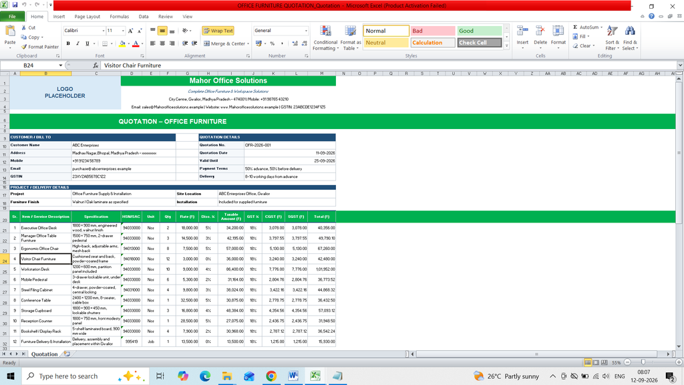Image resolution: width=684 pixels, height=385 pixels.
Task: Toggle Wrap Text for cell
Action: 218,31
